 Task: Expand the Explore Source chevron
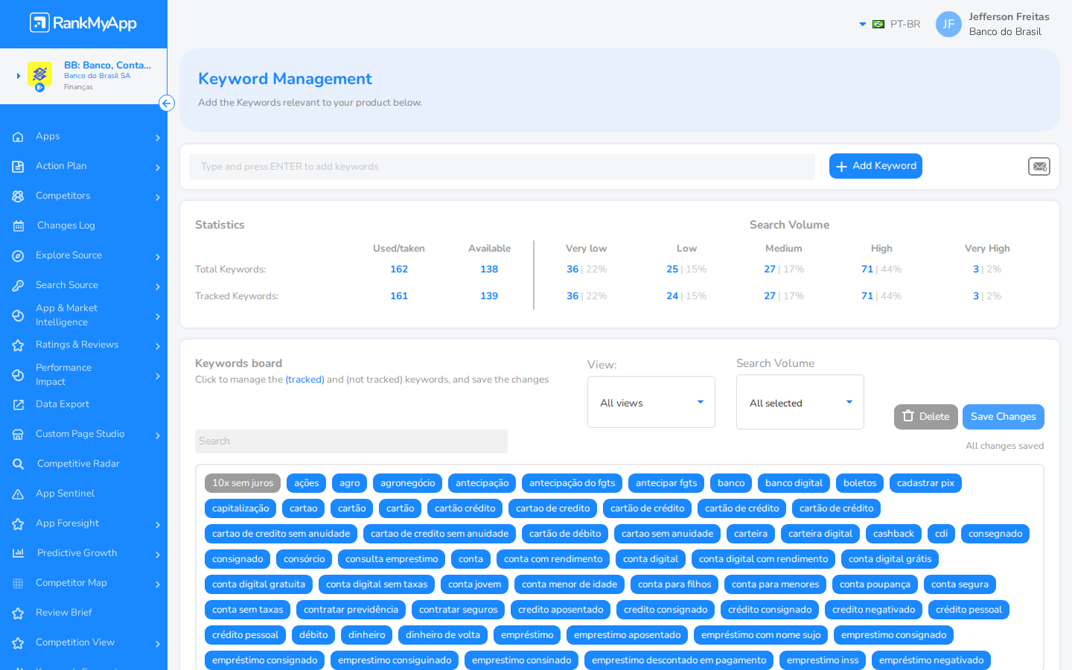coord(158,257)
